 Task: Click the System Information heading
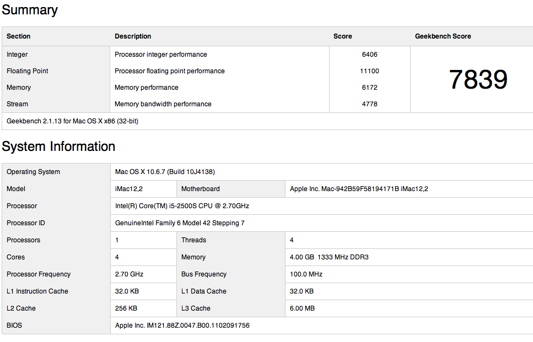[x=58, y=146]
